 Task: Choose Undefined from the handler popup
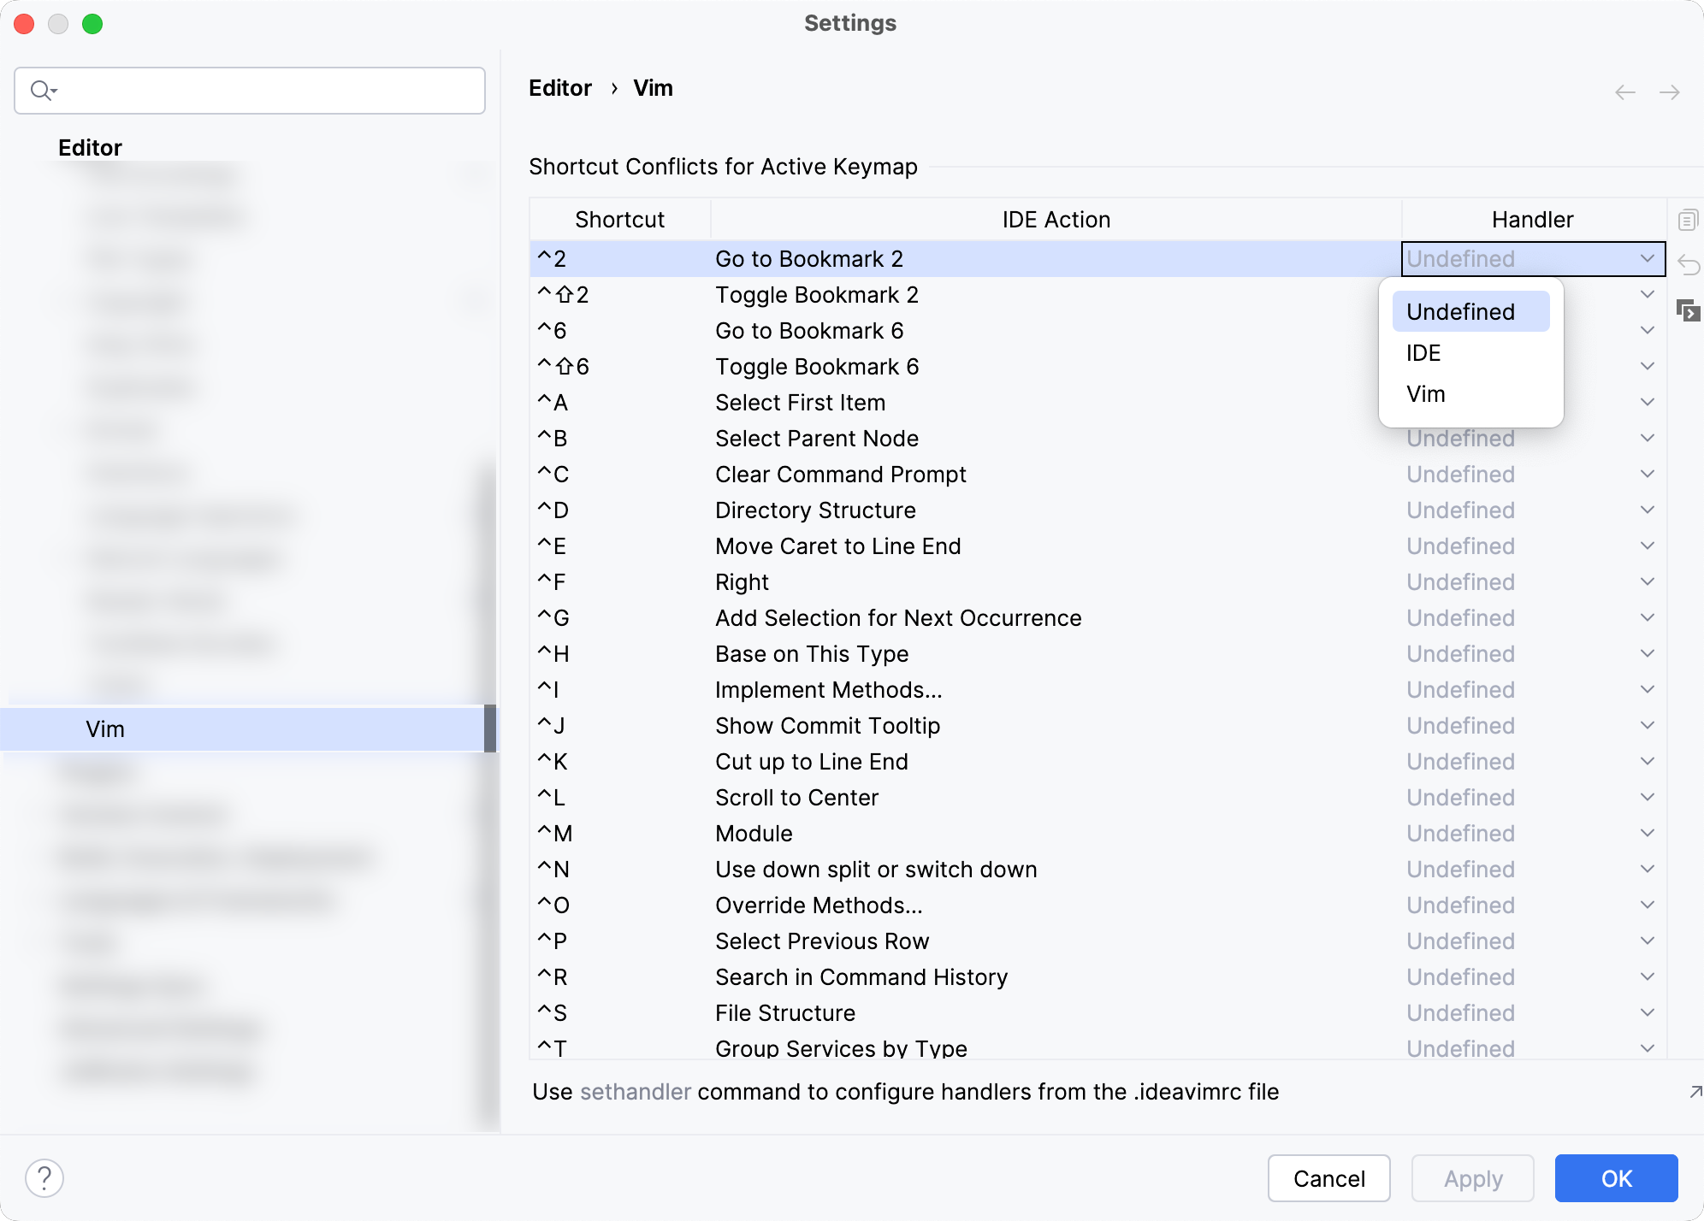pyautogui.click(x=1458, y=311)
